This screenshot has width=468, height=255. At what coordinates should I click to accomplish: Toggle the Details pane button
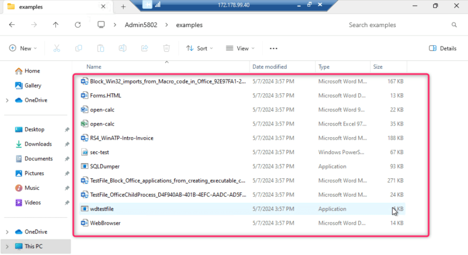(442, 48)
